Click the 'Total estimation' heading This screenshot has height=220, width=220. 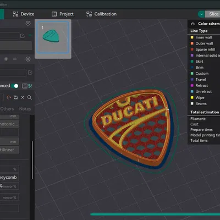pyautogui.click(x=205, y=112)
